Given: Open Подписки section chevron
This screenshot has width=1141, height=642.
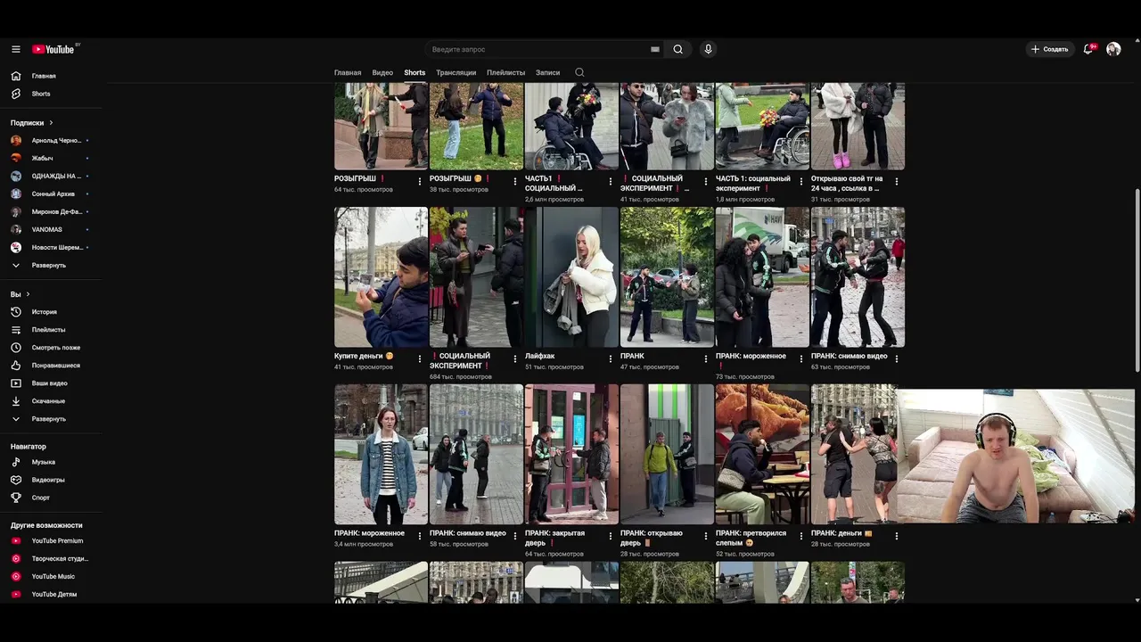Looking at the screenshot, I should coord(51,123).
